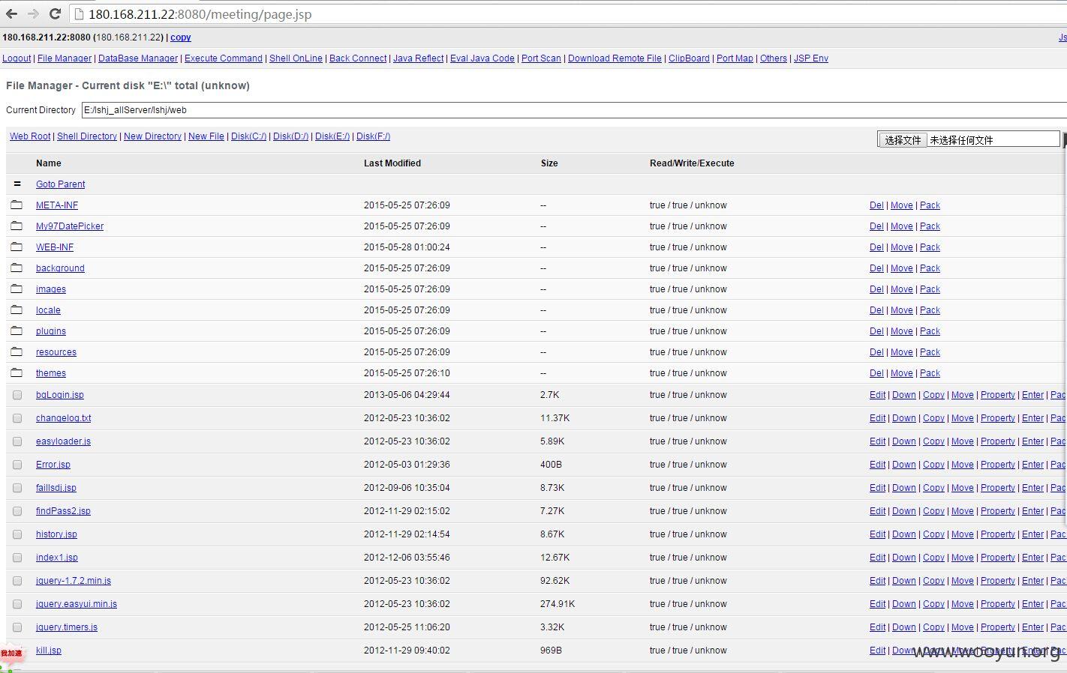1067x673 pixels.
Task: Click the JSP Env link
Action: point(811,58)
